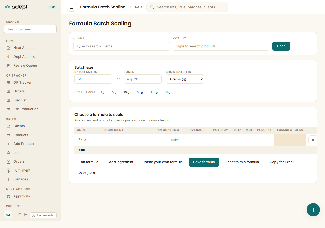This screenshot has height=228, width=325.
Task: Focus the Client search field
Action: coord(122,46)
